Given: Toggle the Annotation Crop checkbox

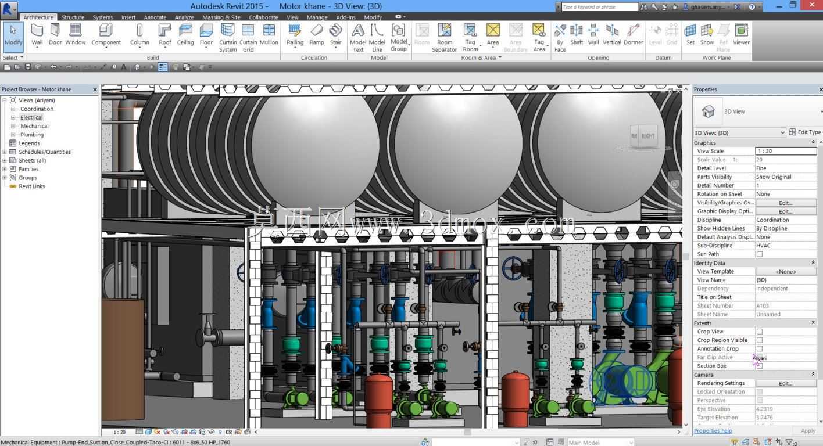Looking at the screenshot, I should (759, 349).
